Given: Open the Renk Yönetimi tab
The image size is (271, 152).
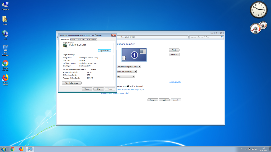Looking at the screenshot, I should click(91, 40).
